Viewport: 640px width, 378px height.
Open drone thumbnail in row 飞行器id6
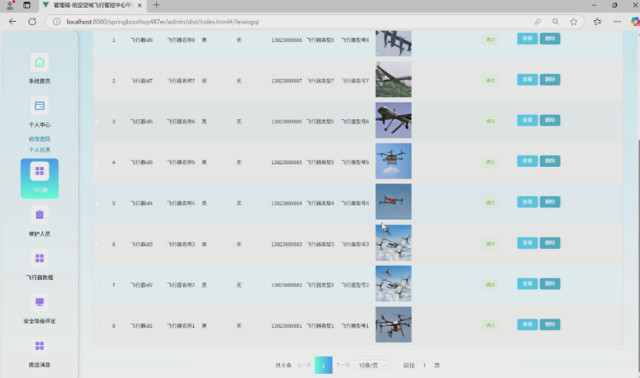tap(393, 120)
